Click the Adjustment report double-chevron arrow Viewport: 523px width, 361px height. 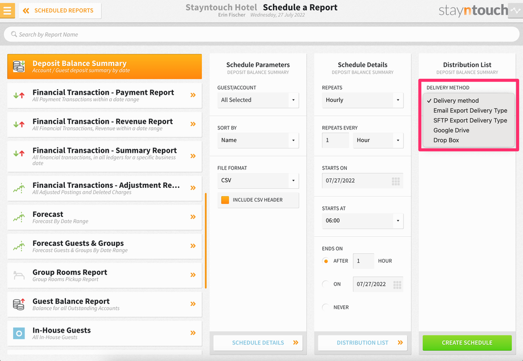click(x=193, y=188)
